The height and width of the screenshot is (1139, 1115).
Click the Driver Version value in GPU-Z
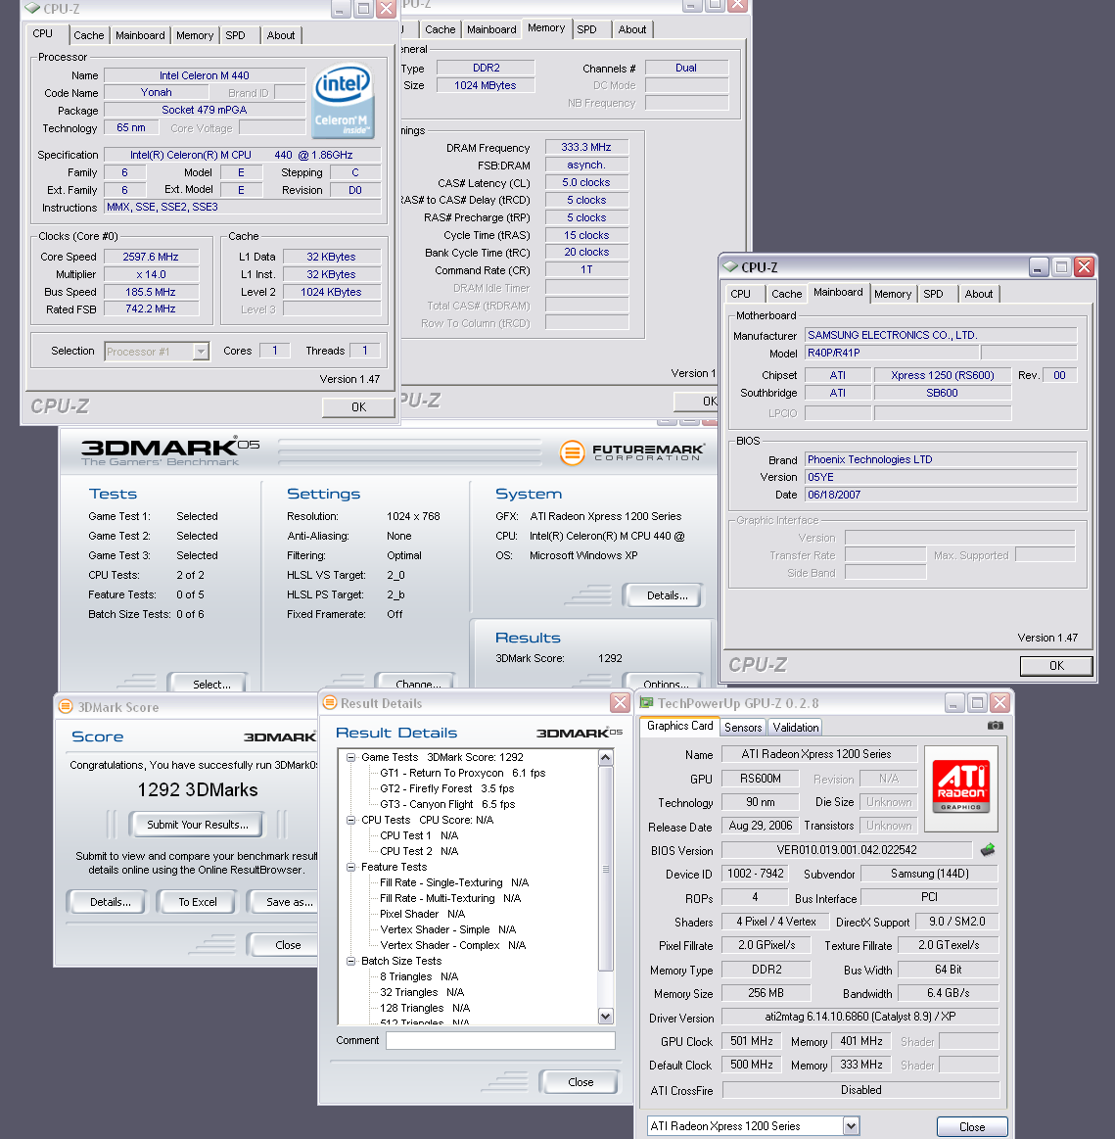pyautogui.click(x=860, y=1017)
